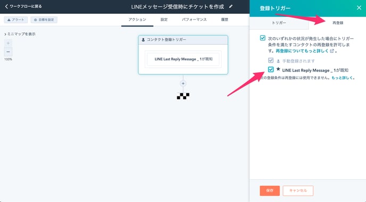366x202 pixels.
Task: Select the トリガー tab in the panel
Action: click(279, 23)
